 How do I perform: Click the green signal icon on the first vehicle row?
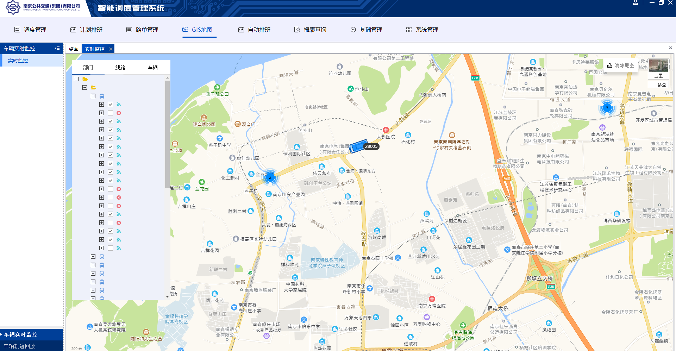[x=119, y=104]
